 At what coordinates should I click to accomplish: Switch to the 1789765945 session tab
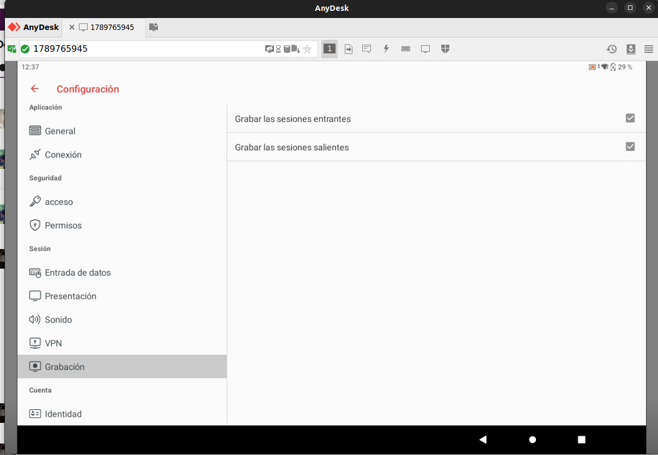(x=111, y=27)
